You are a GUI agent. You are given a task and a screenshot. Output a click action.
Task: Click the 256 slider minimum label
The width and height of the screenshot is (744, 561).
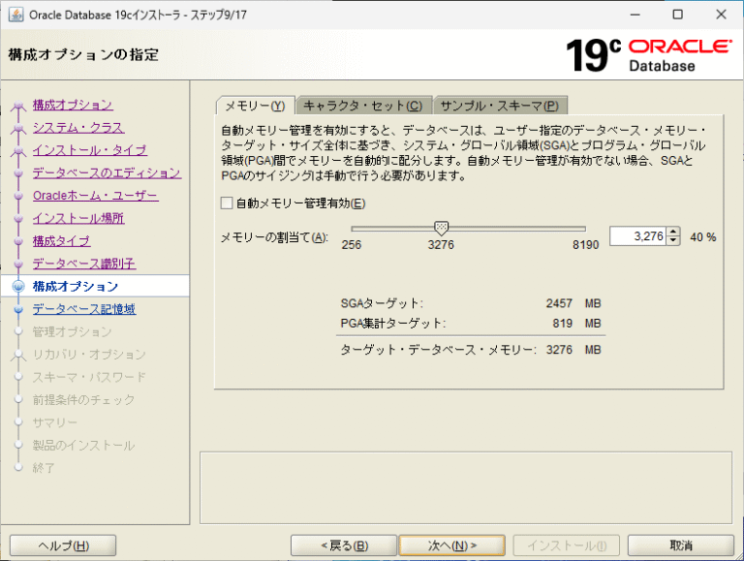(352, 245)
